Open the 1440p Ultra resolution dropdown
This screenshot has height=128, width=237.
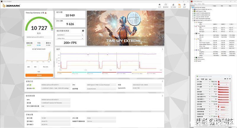pyautogui.click(x=70, y=39)
